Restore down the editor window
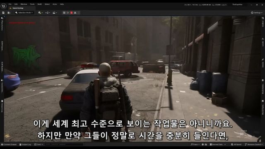This screenshot has height=149, width=265. pos(257,5)
